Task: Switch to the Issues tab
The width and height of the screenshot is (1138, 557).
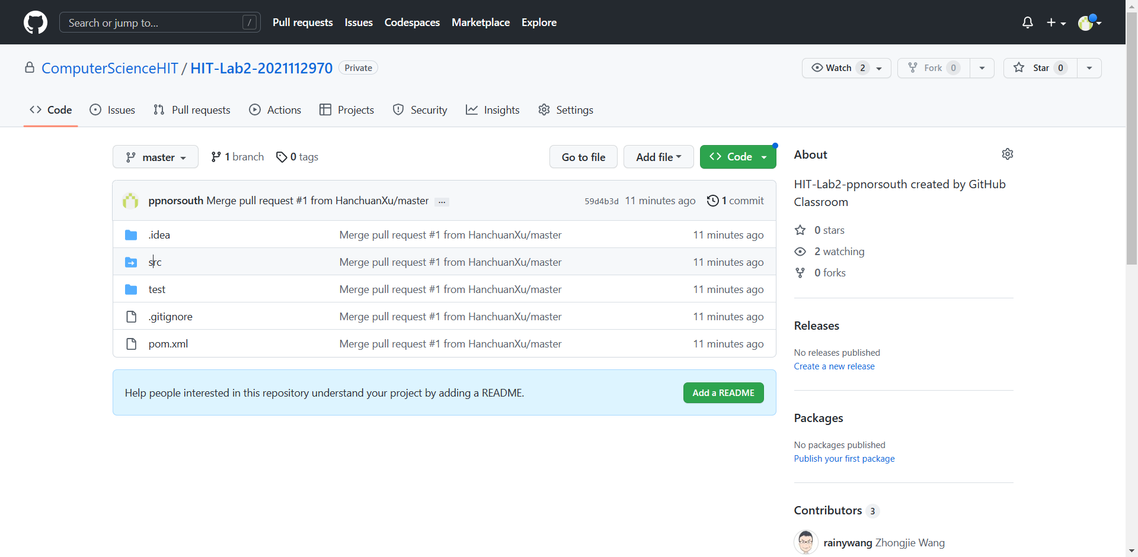Action: click(113, 110)
